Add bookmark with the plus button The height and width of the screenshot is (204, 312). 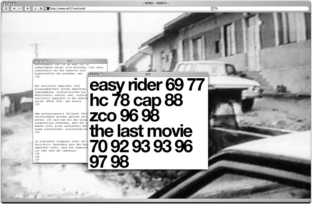27,8
